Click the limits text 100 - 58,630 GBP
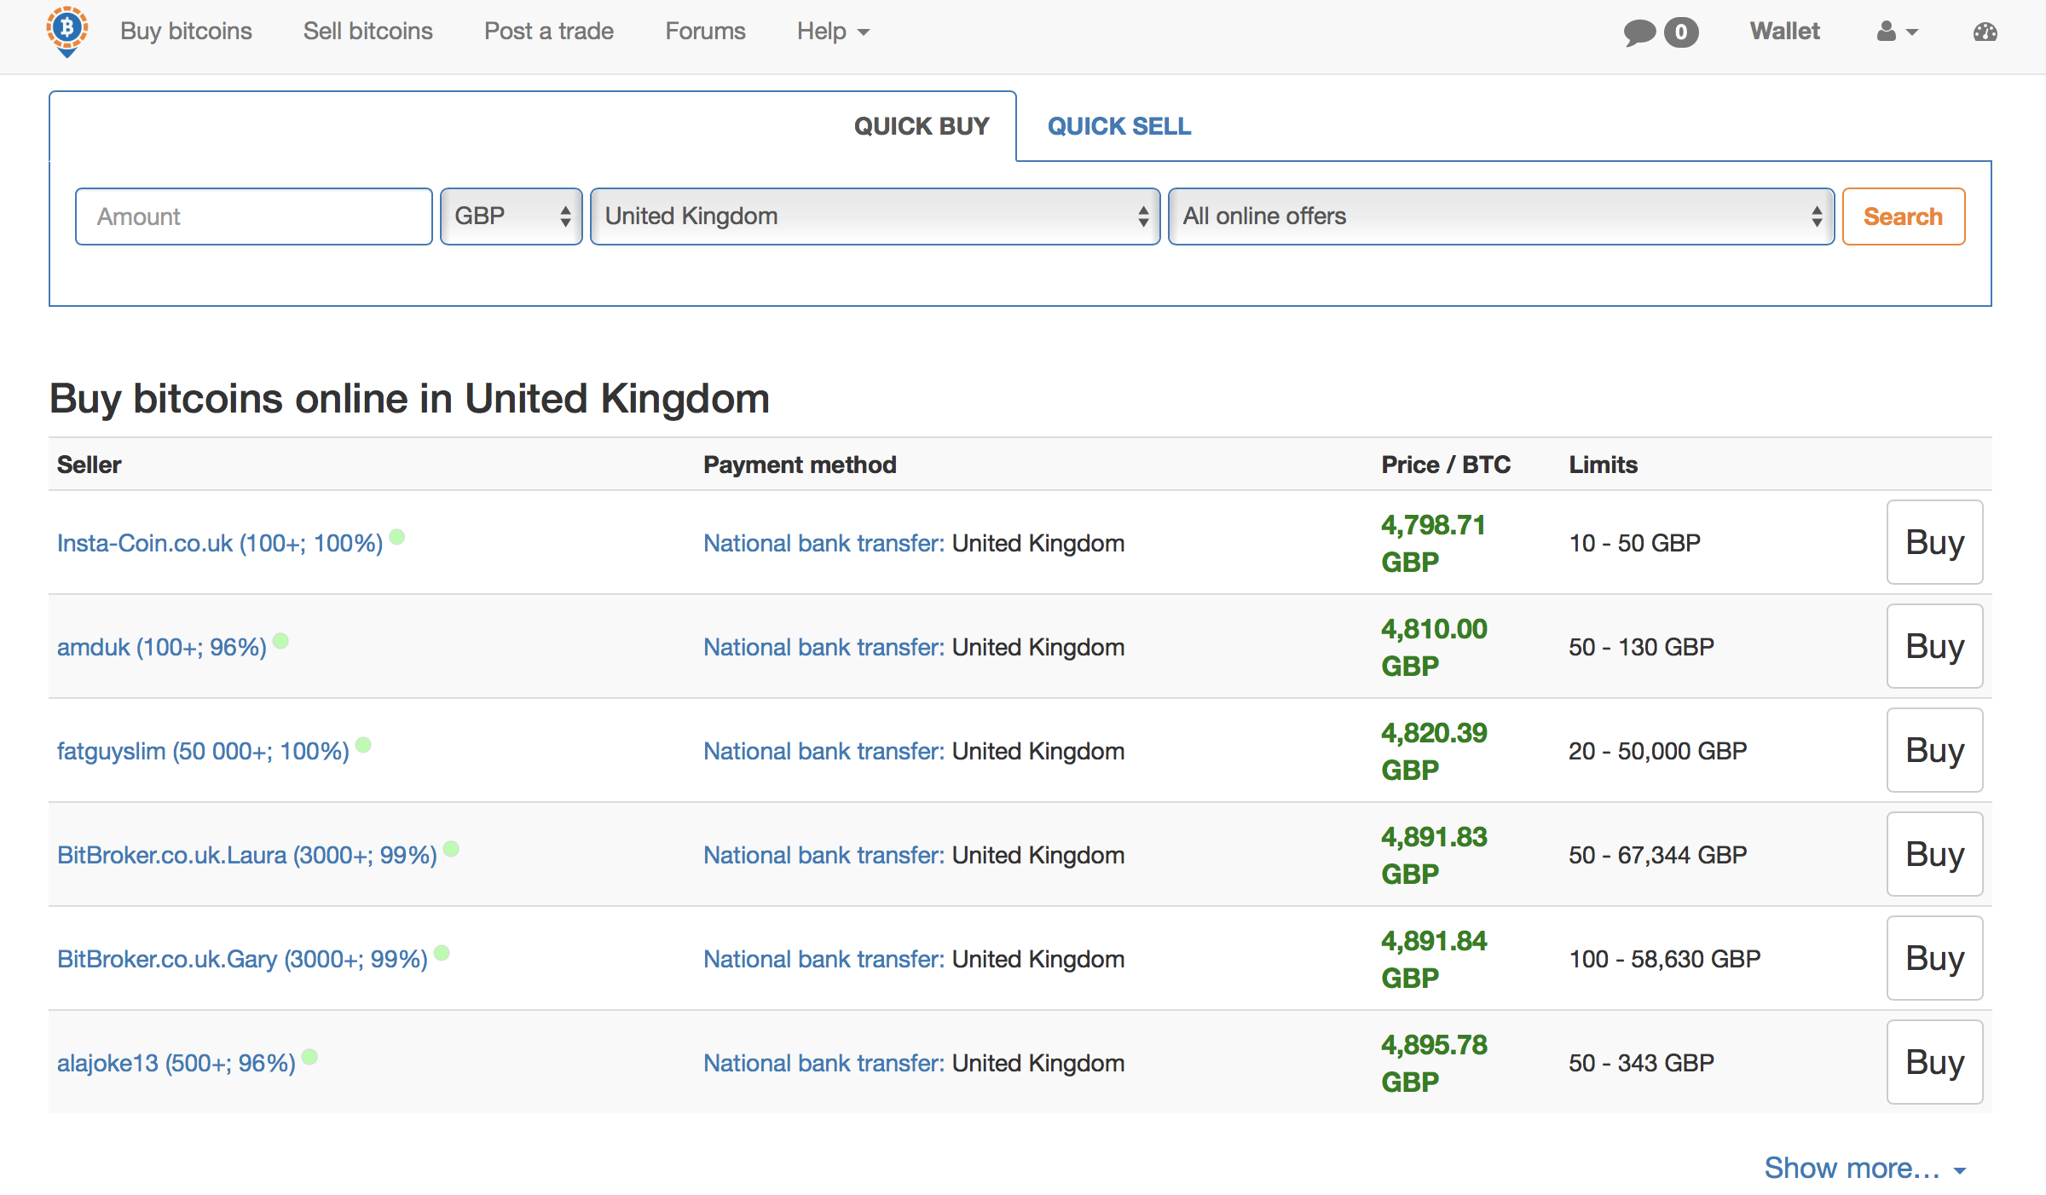The width and height of the screenshot is (2046, 1195). (1665, 959)
